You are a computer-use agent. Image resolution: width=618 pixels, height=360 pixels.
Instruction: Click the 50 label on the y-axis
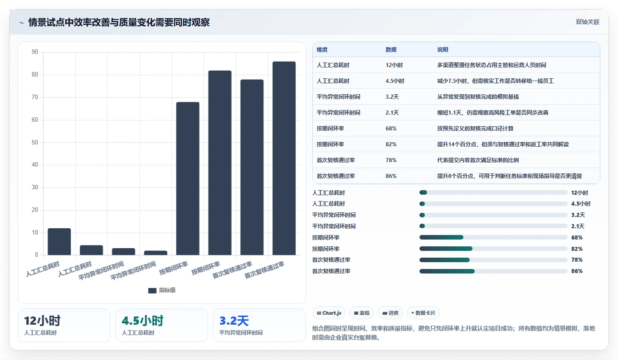click(35, 142)
